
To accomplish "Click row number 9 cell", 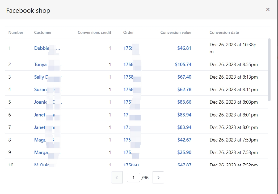I will [10, 152].
